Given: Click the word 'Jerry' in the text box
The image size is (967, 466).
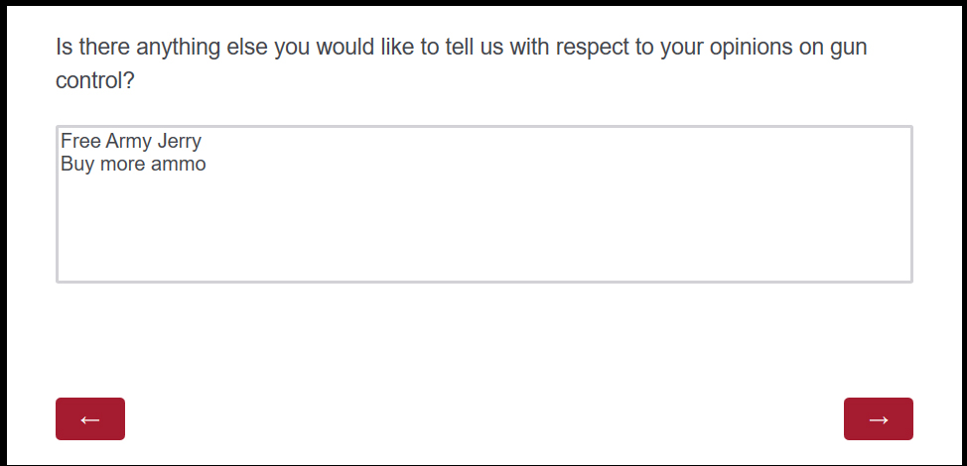Looking at the screenshot, I should [180, 141].
